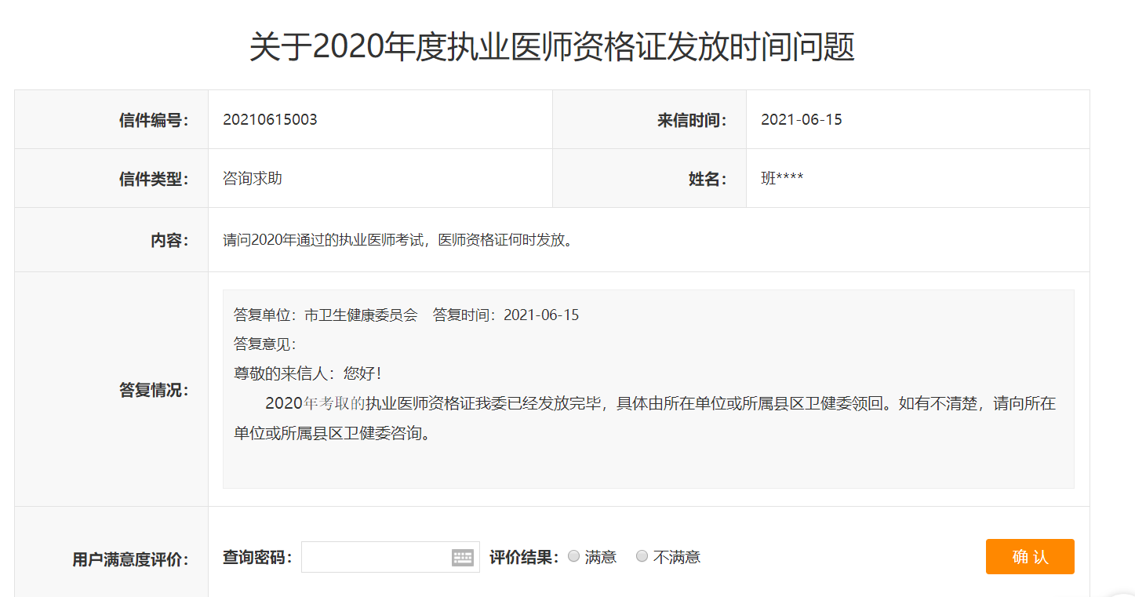1135x597 pixels.
Task: Click the 用户满意度评价 label
Action: [130, 559]
